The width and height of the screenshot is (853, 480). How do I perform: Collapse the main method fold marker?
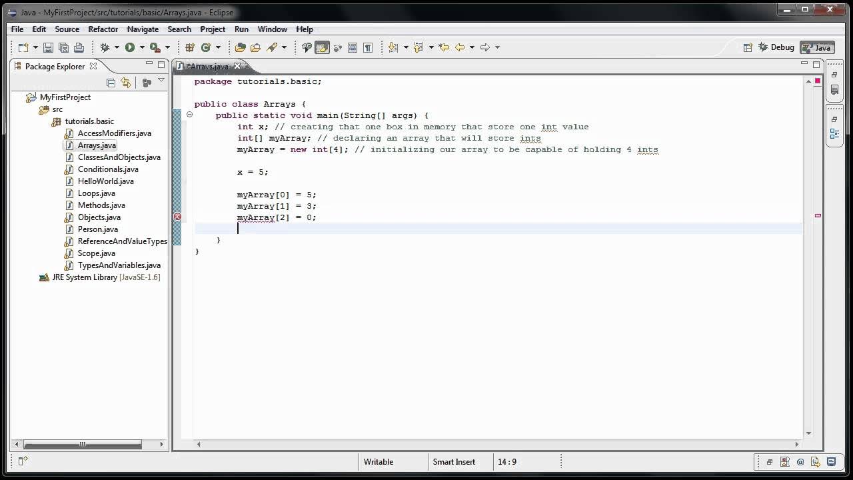(x=189, y=115)
